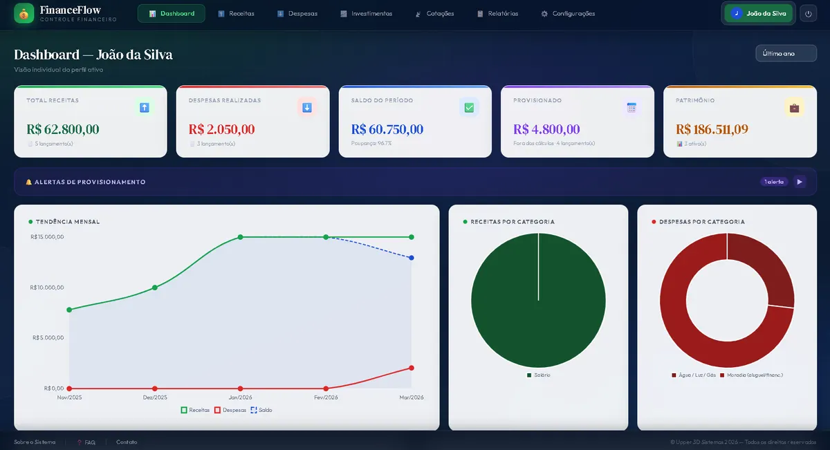The image size is (830, 450).
Task: Click the Receitas point for Nov/2025
Action: pos(69,310)
